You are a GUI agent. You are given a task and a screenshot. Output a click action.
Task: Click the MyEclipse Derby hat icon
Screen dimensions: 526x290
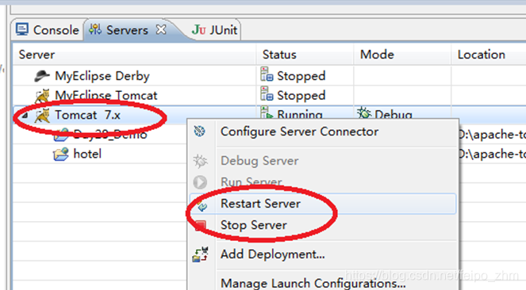(42, 76)
